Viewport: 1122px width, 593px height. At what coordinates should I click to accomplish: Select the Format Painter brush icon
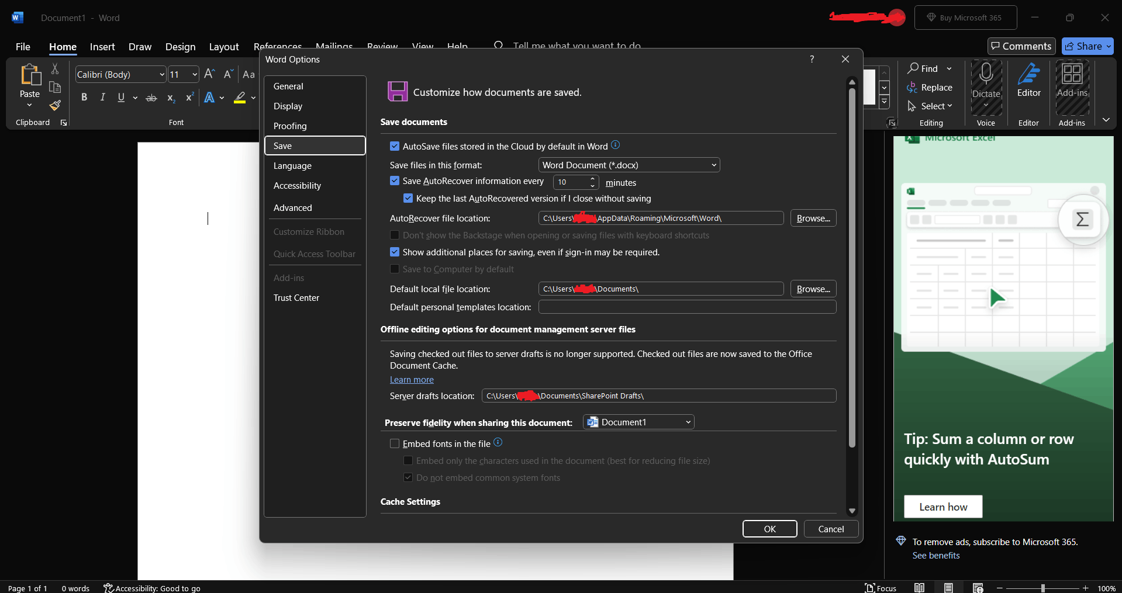pyautogui.click(x=55, y=106)
